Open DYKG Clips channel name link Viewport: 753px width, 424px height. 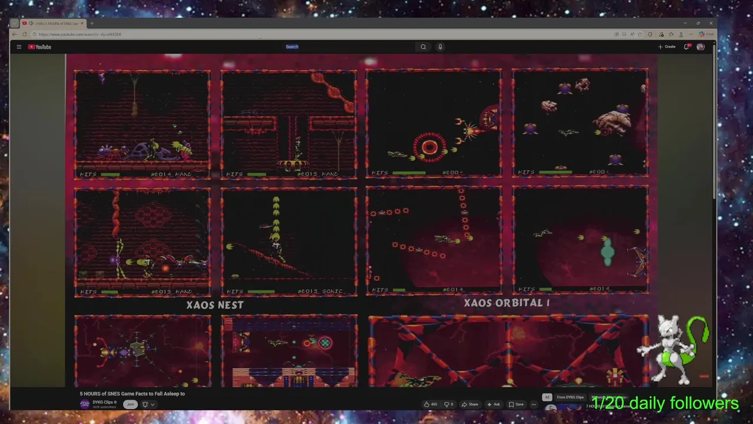[104, 402]
